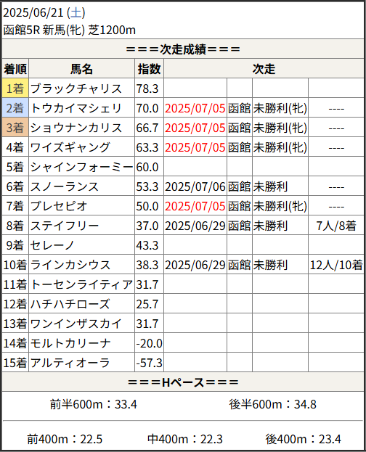Viewport: 366px width, 452px height.
Task: Open ショウナンカリス next race date link
Action: pyautogui.click(x=195, y=128)
